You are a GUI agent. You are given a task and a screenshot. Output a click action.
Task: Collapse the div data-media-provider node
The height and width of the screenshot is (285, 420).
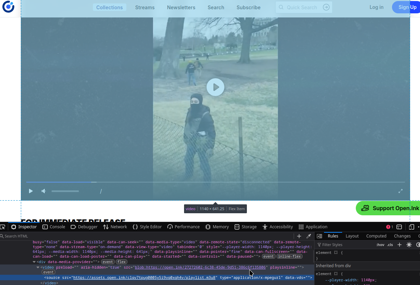click(x=34, y=262)
